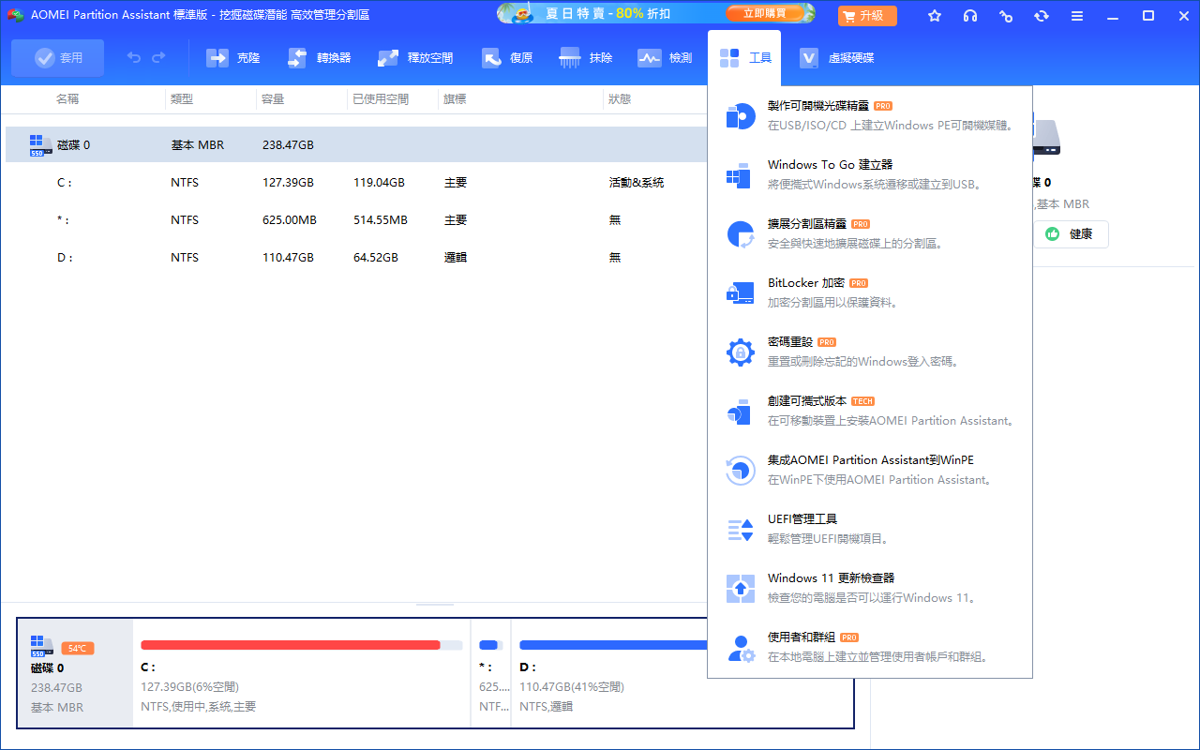Click the 升級 upgrade button
1200x750 pixels.
pos(867,16)
